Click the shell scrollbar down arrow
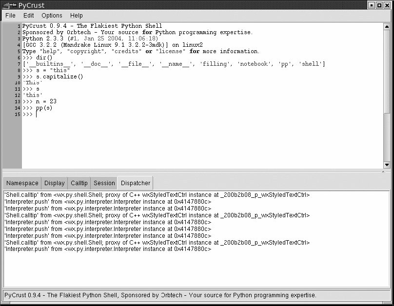This screenshot has width=394, height=306. click(x=387, y=165)
